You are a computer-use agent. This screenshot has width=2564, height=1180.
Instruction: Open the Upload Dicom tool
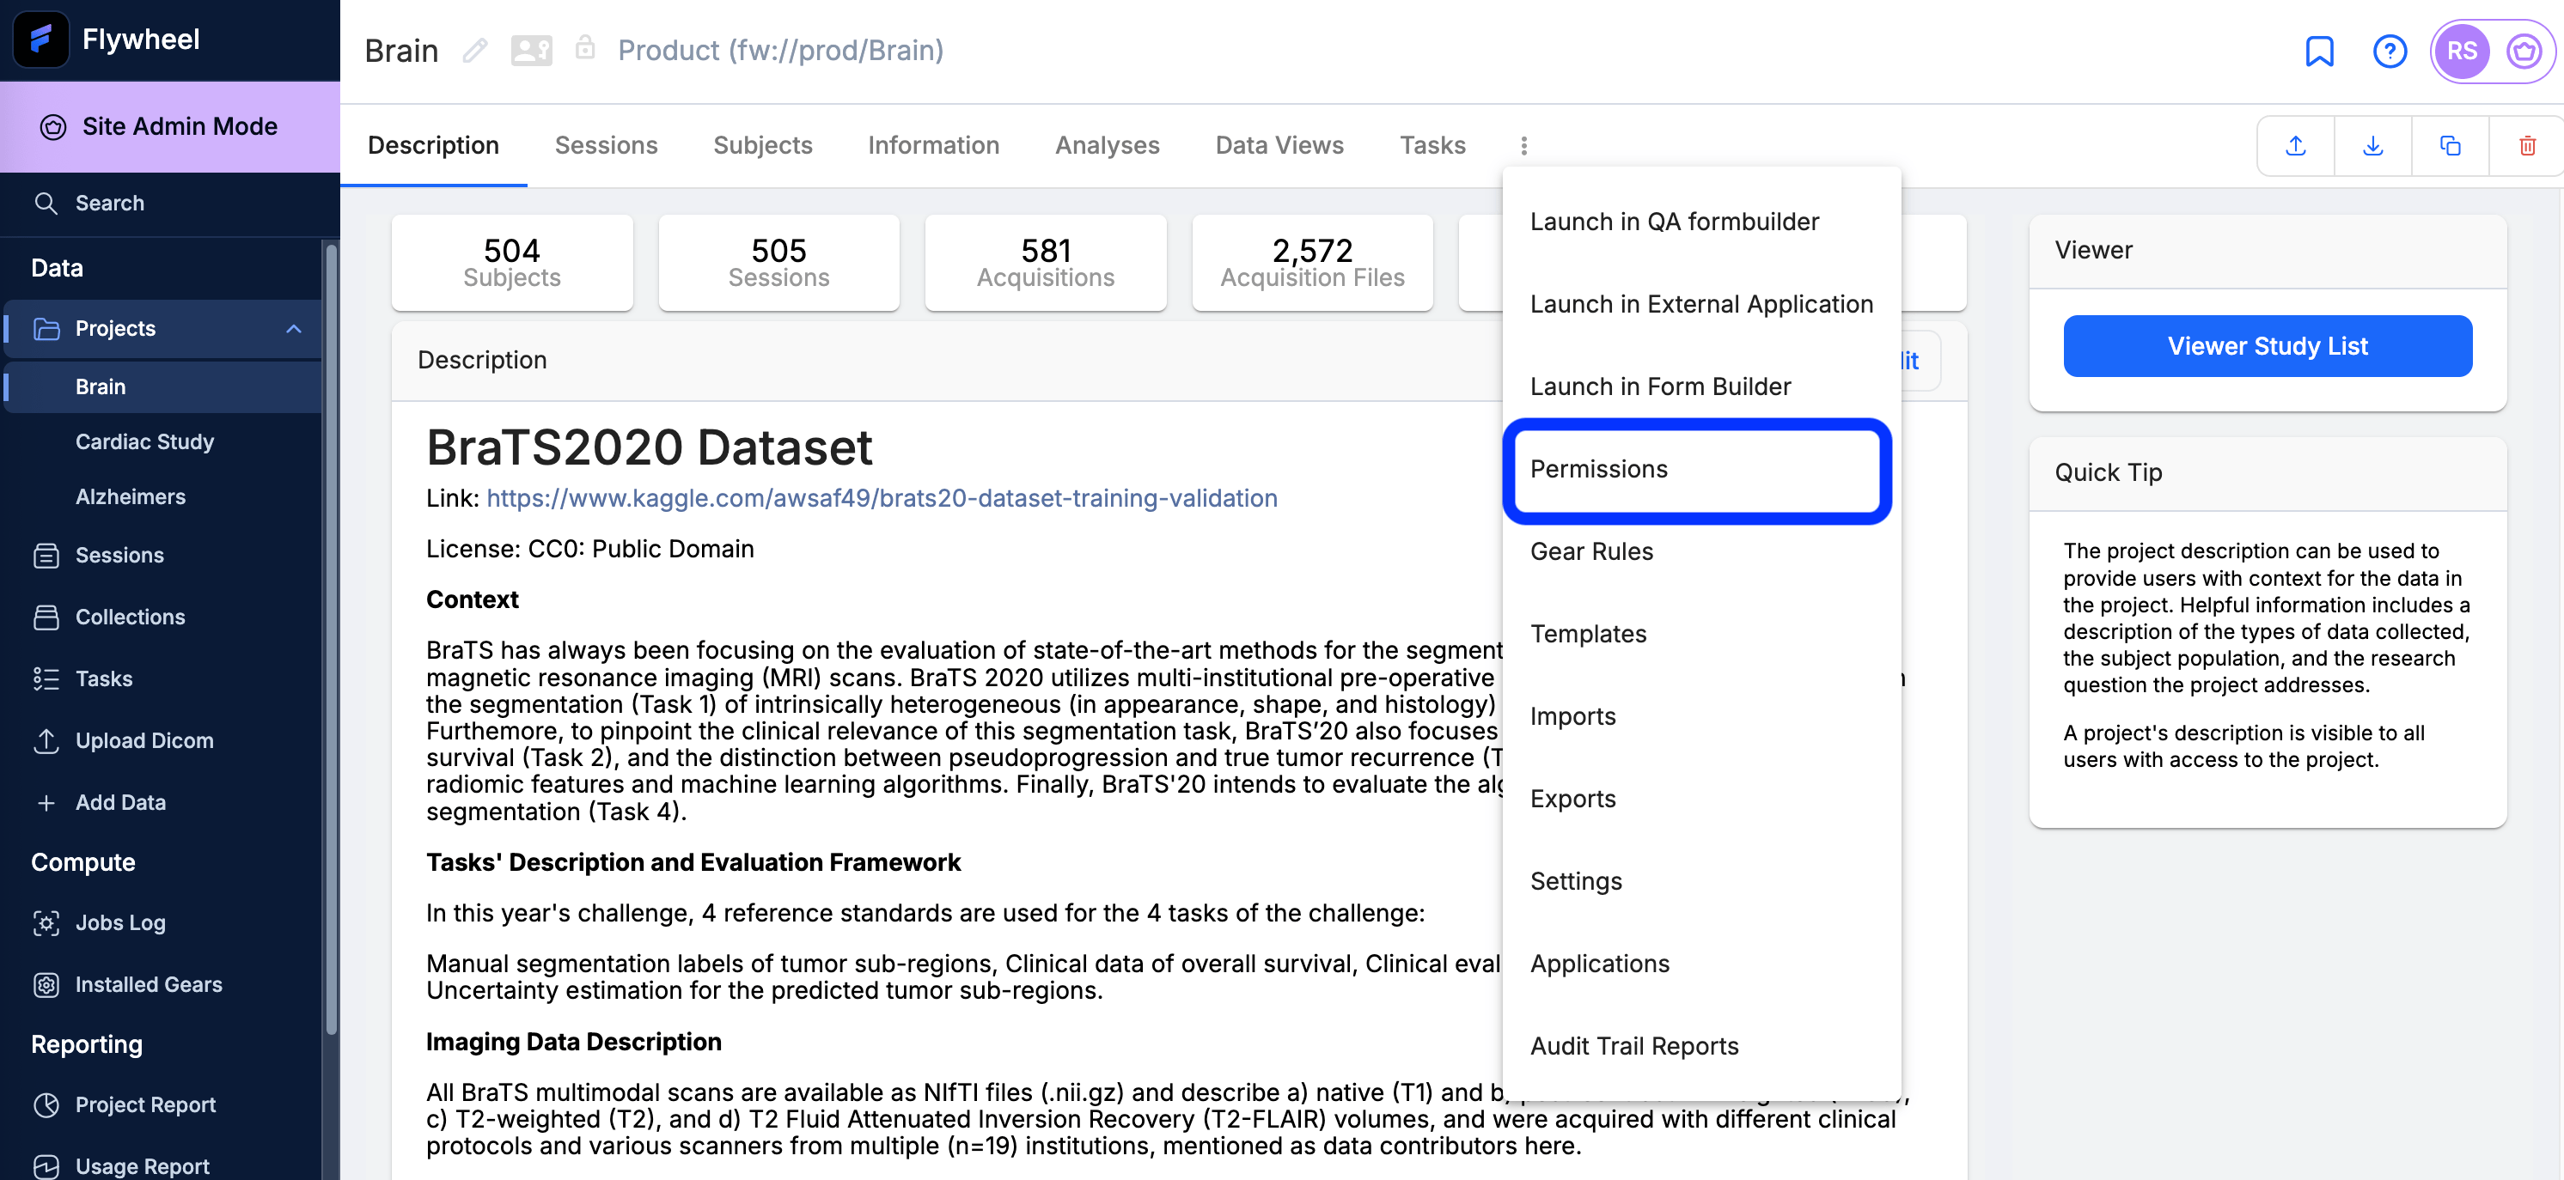[x=144, y=739]
